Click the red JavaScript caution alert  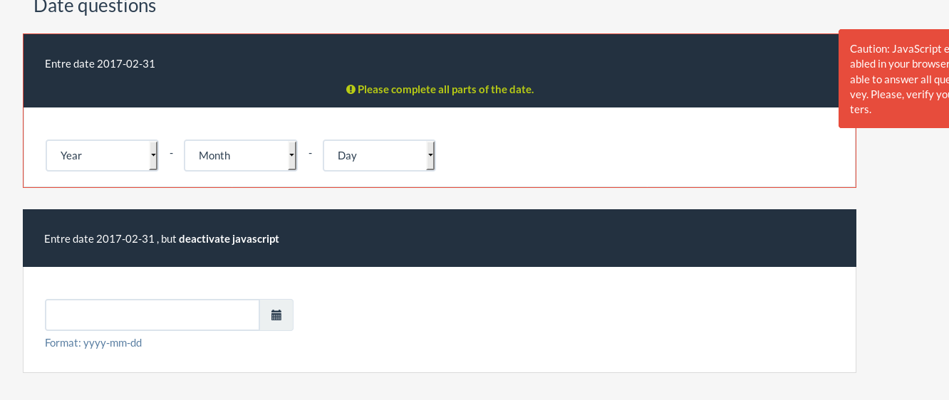coord(893,78)
